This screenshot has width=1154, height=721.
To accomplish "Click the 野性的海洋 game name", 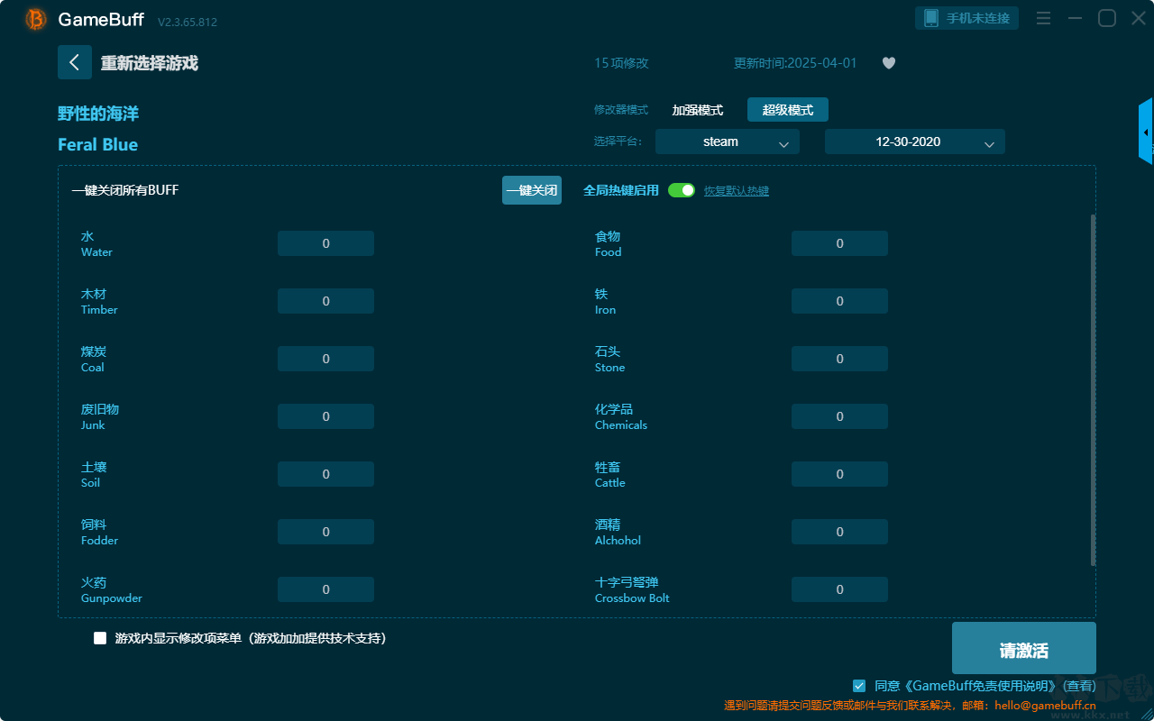I will [98, 114].
